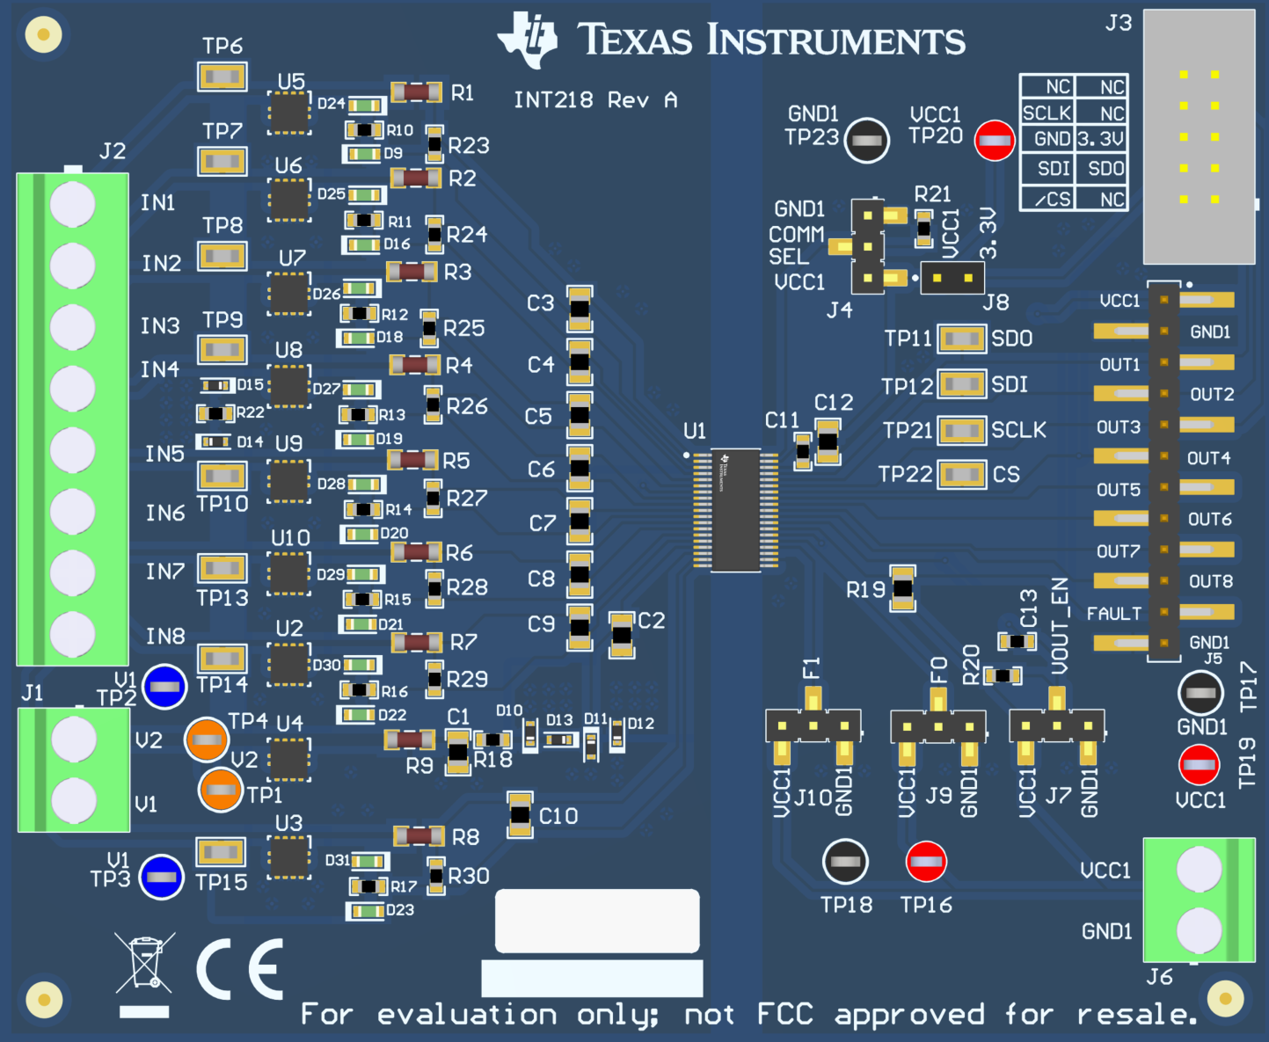Click the FCC disclaimer text
The image size is (1269, 1042).
point(748,1013)
